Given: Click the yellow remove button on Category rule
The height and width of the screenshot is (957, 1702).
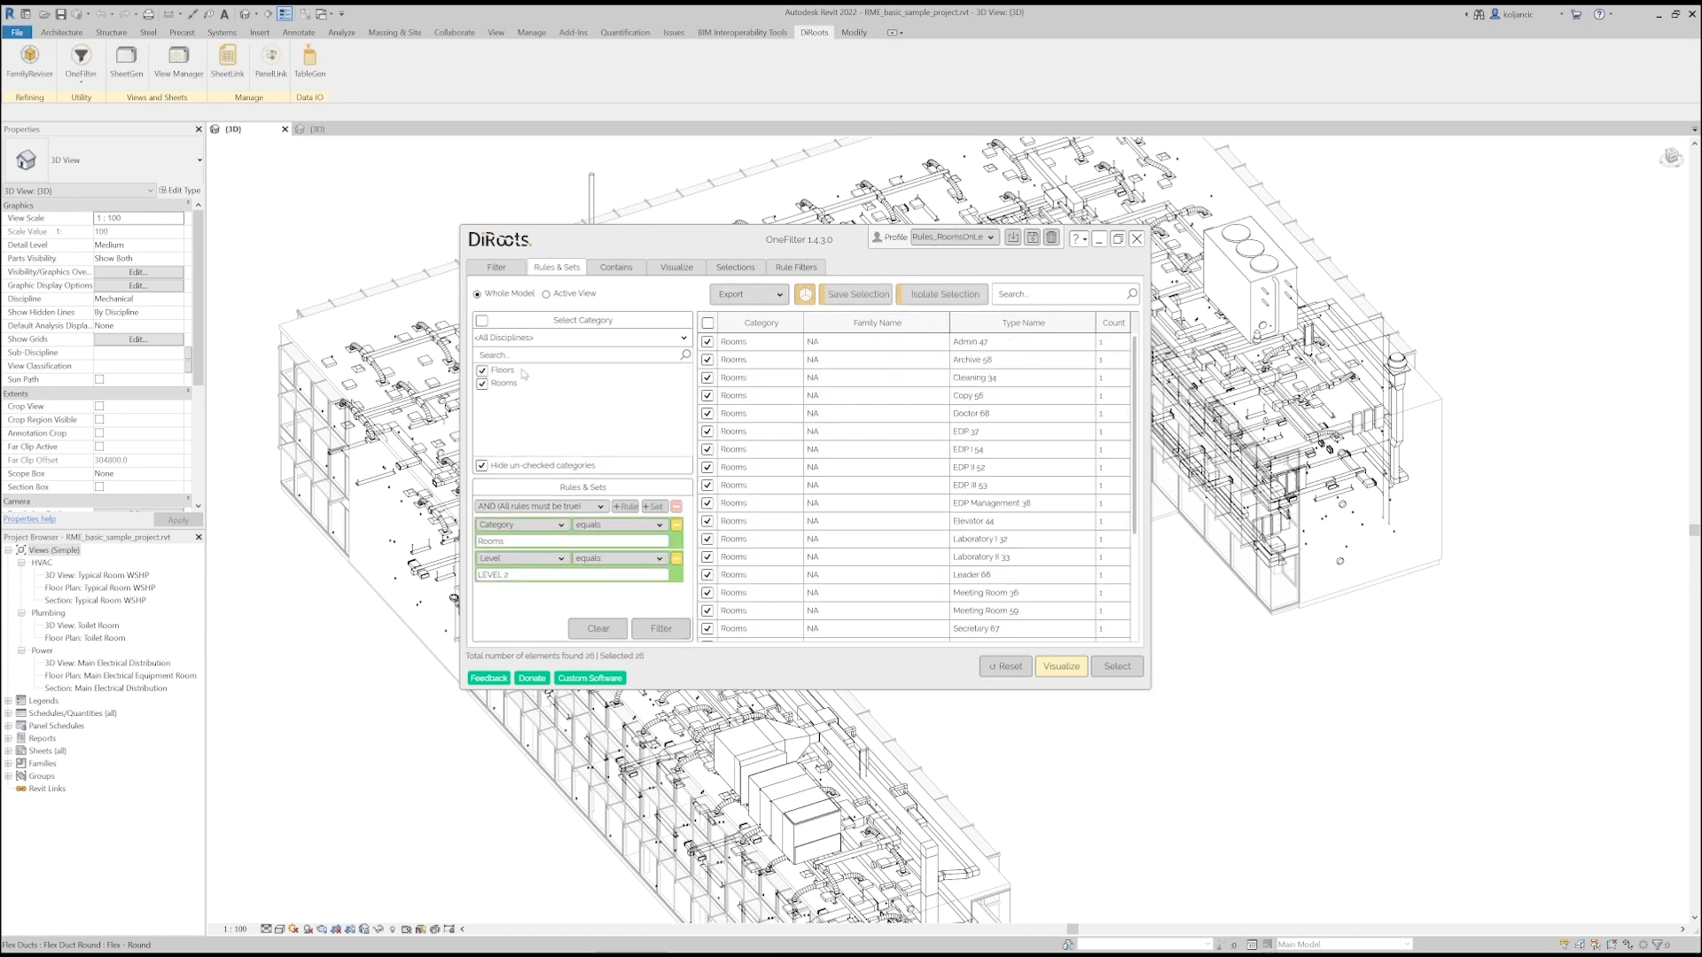Looking at the screenshot, I should coord(676,525).
